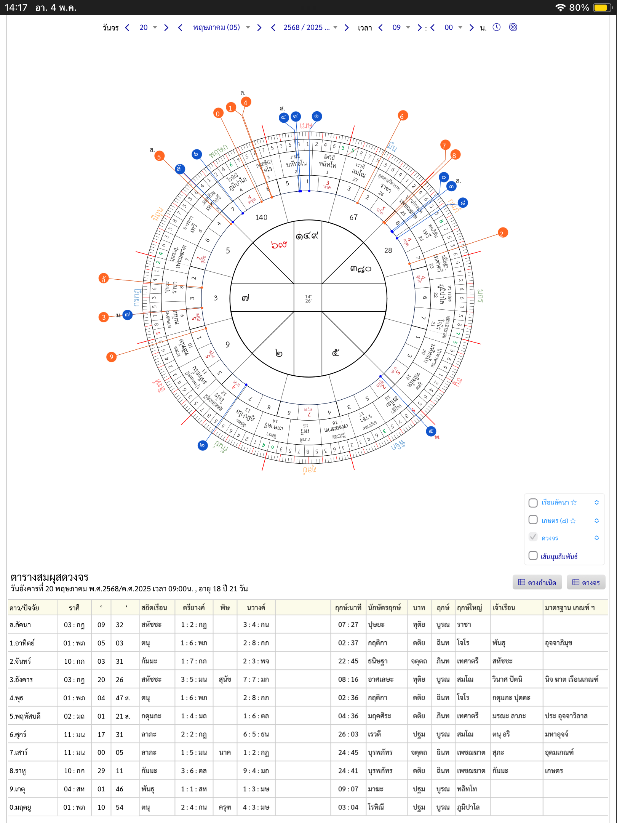This screenshot has width=617, height=823.
Task: Tap the Wi-Fi icon in status bar
Action: pos(560,8)
